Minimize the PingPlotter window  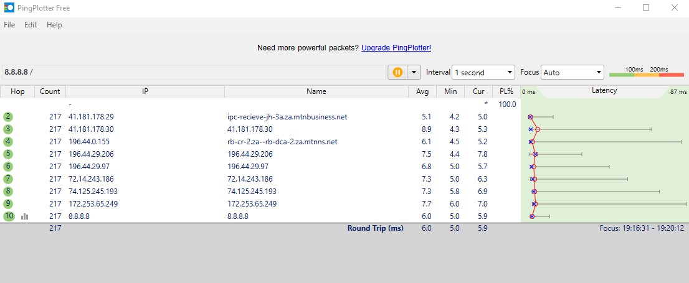(617, 8)
